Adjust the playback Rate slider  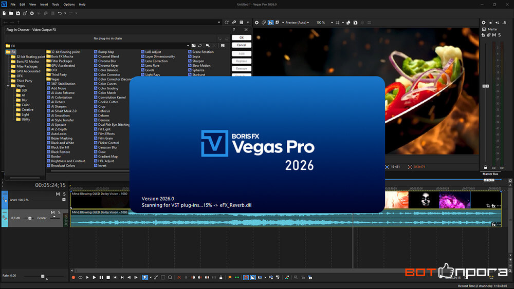(43, 277)
